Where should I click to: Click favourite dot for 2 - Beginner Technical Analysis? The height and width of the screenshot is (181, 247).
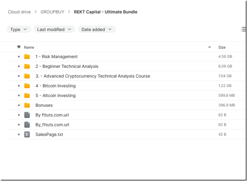pos(19,66)
